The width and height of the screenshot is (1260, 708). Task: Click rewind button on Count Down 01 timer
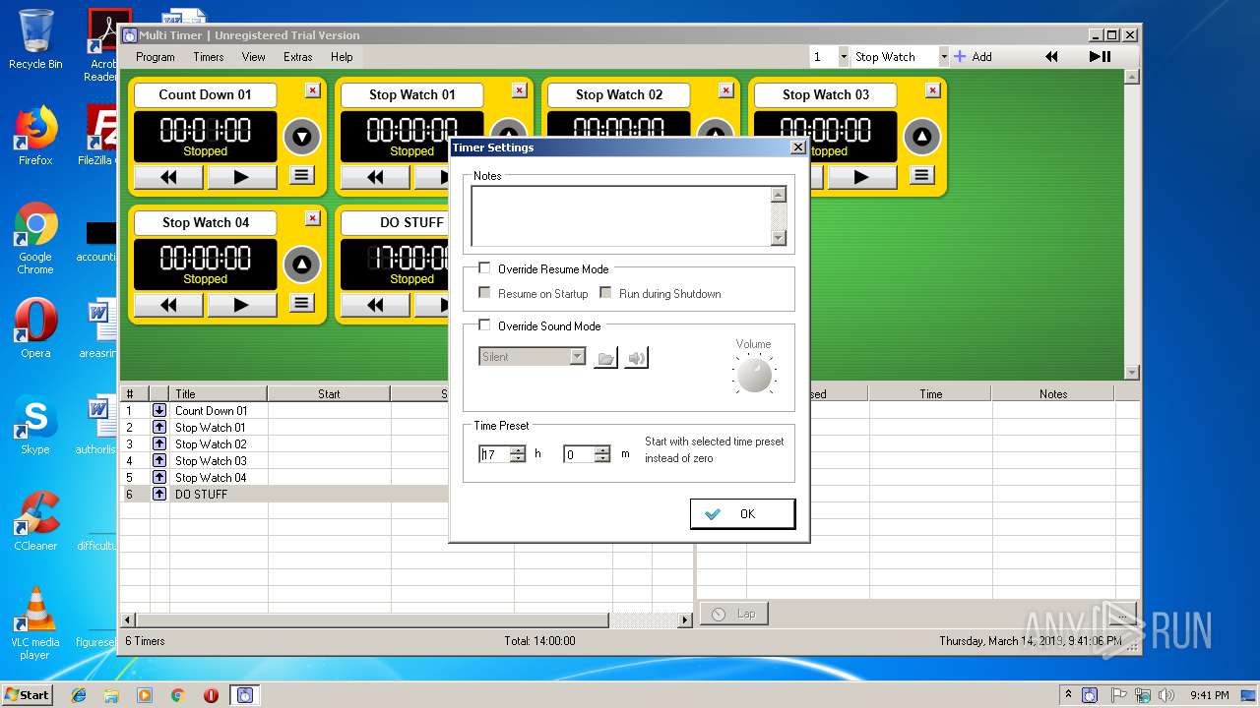pos(168,177)
